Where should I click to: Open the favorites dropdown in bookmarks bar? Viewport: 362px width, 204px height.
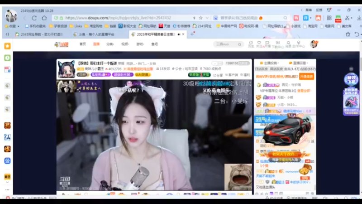[x=12, y=26]
